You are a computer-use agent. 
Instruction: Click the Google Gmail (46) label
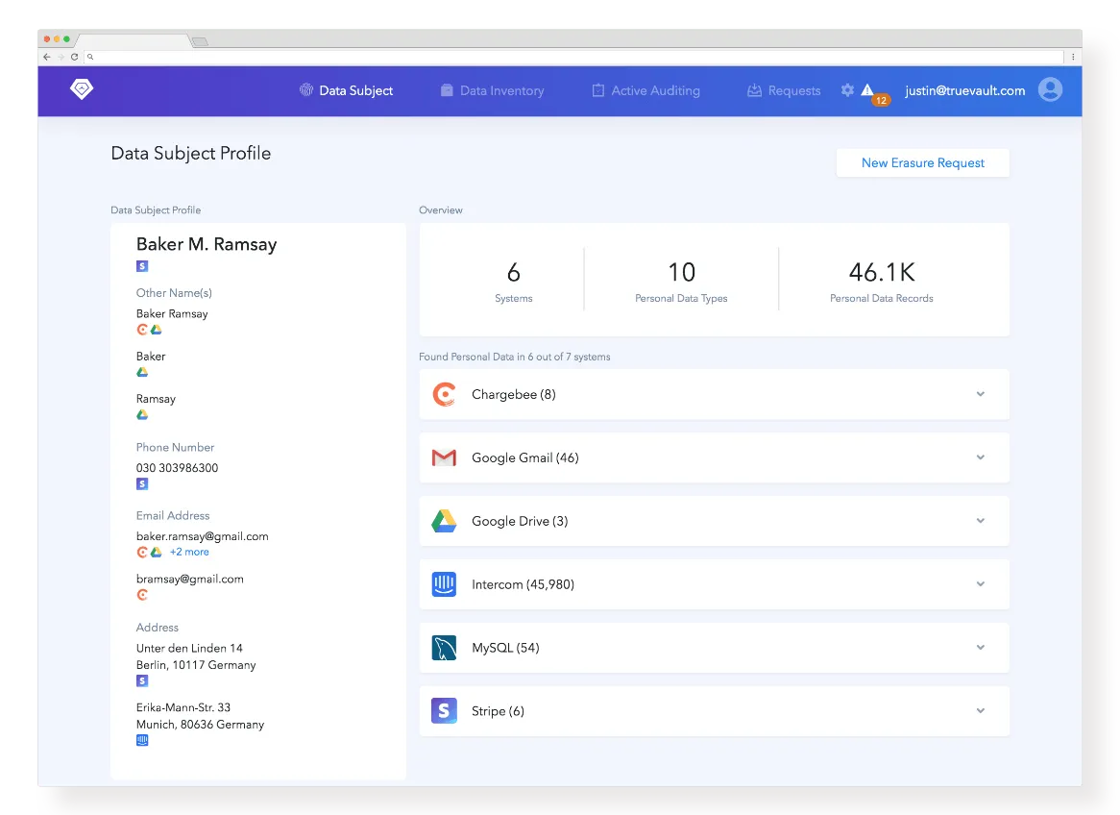pos(525,457)
